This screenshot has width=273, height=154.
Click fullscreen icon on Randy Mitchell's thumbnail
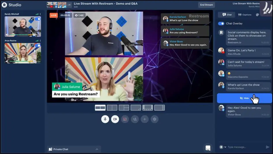coord(32,19)
